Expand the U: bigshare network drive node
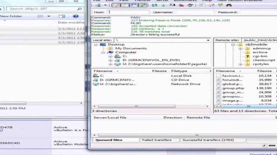This screenshot has width=277, height=155. coord(110,64)
